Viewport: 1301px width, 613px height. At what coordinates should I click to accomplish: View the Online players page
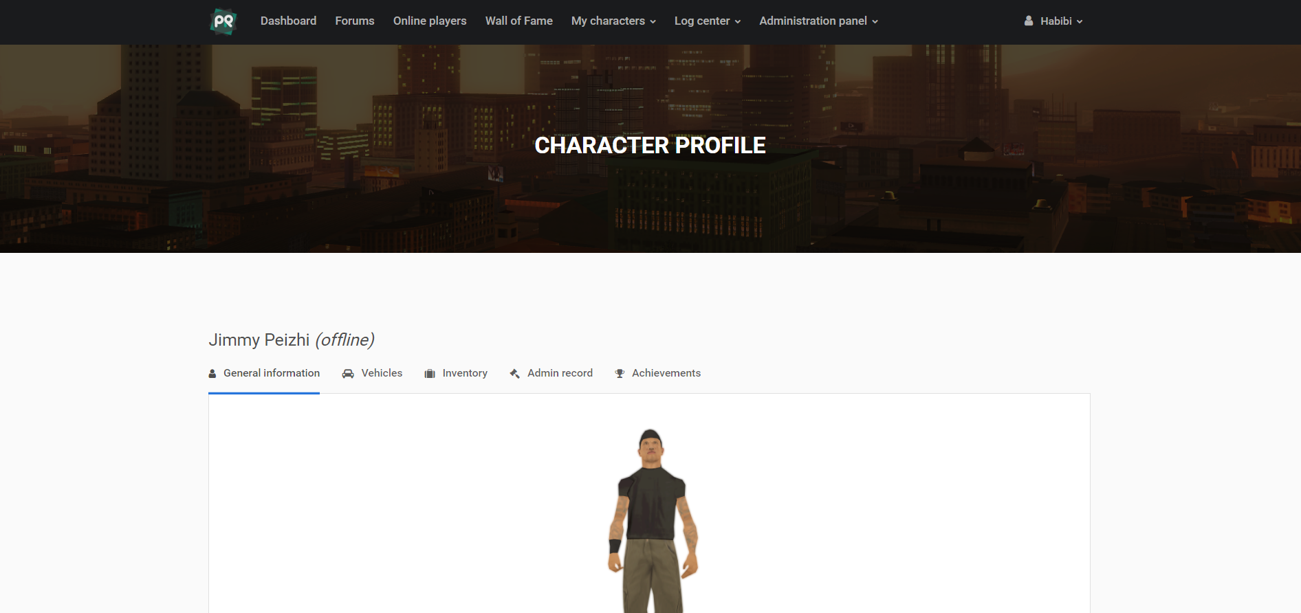(430, 21)
